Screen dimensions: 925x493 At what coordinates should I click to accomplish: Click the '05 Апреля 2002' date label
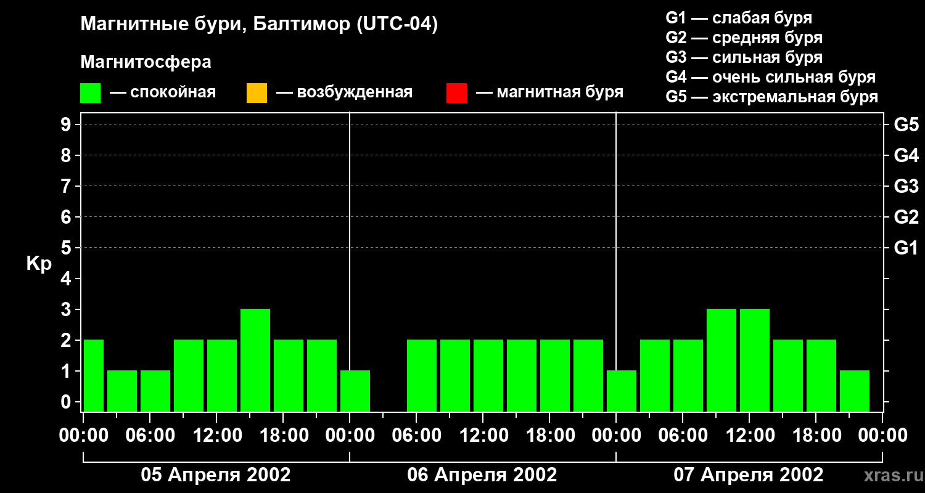[216, 475]
